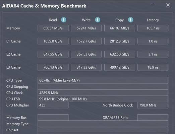Close the AIDA64 Cache & Memory Benchmark window
The width and height of the screenshot is (175, 134).
[x=168, y=5]
